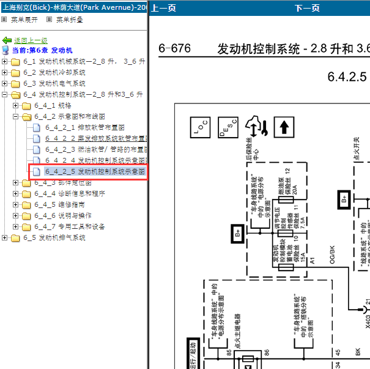Click the 6-676 page number text
This screenshot has height=369, width=370.
coord(174,48)
